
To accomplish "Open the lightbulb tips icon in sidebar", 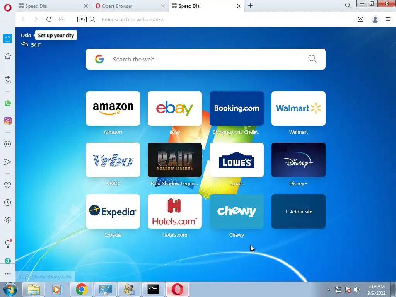I will click(8, 244).
